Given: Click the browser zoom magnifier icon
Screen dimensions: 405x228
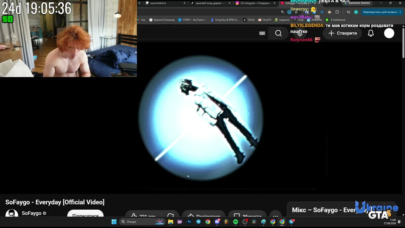Looking at the screenshot, I should tap(283, 12).
